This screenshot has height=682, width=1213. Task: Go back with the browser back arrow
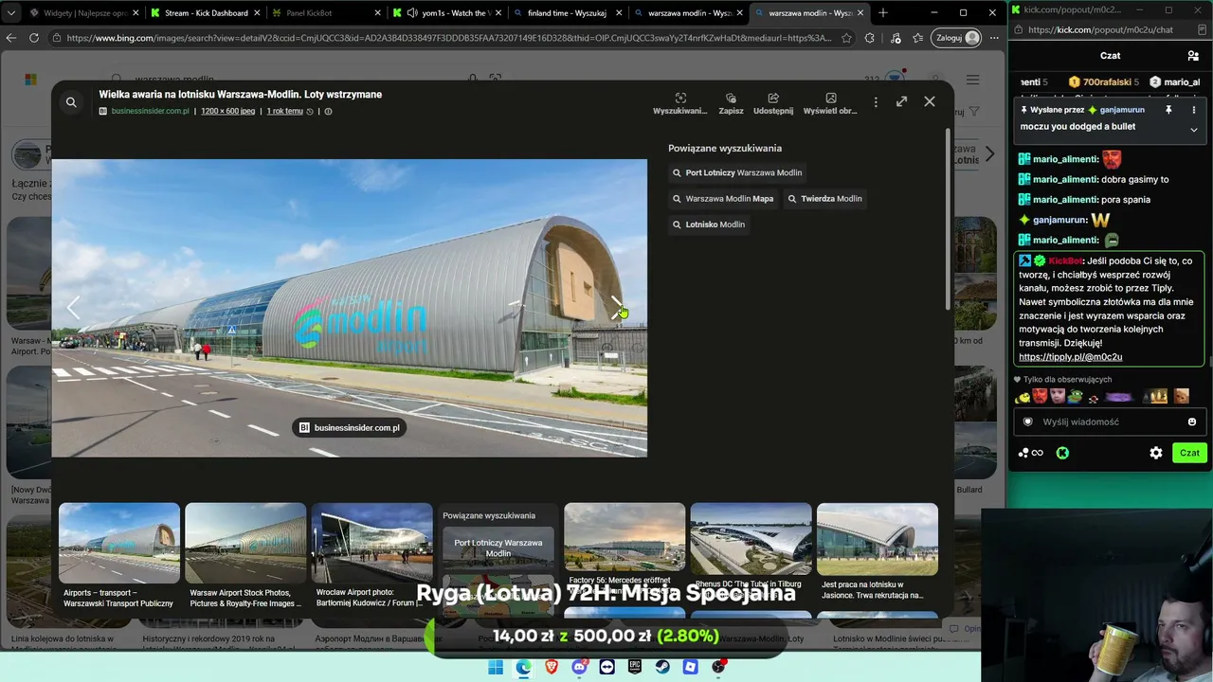(11, 38)
